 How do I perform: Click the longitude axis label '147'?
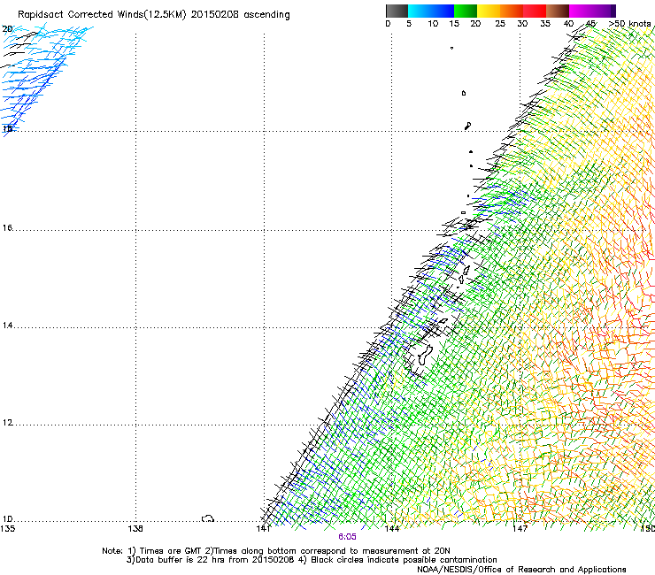click(x=520, y=529)
